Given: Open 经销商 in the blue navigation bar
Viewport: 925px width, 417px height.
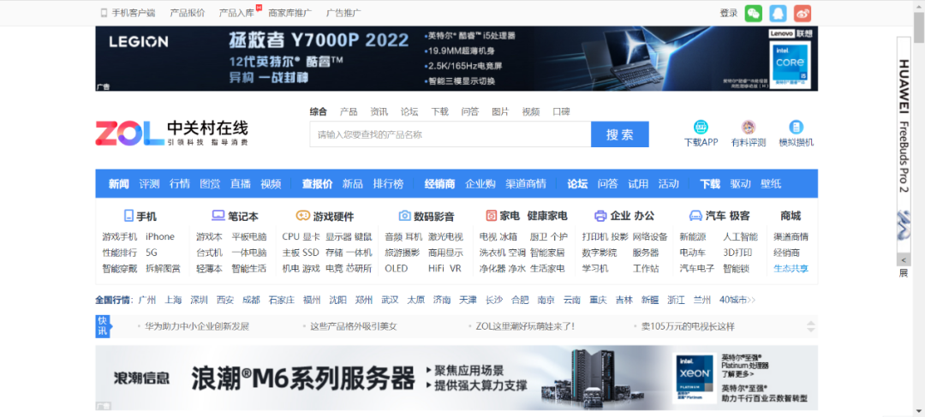Looking at the screenshot, I should click(x=439, y=183).
